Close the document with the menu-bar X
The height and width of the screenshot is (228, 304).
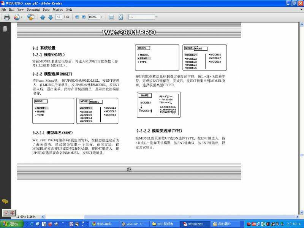point(301,9)
